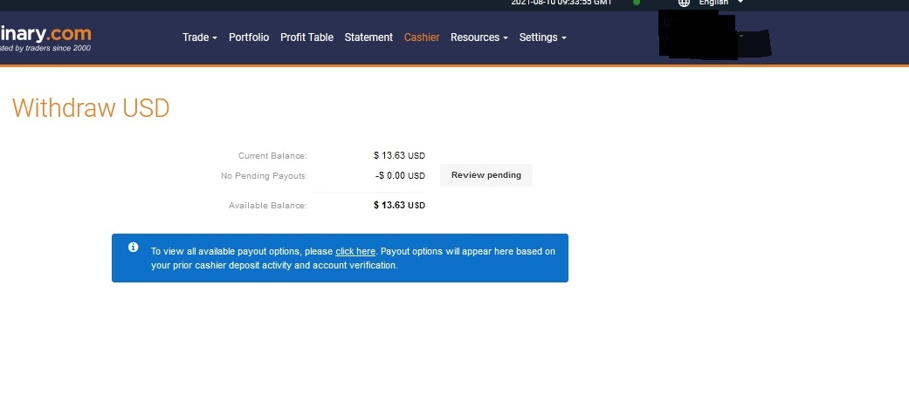The image size is (909, 401).
Task: Expand the Settings dropdown menu
Action: pos(542,37)
